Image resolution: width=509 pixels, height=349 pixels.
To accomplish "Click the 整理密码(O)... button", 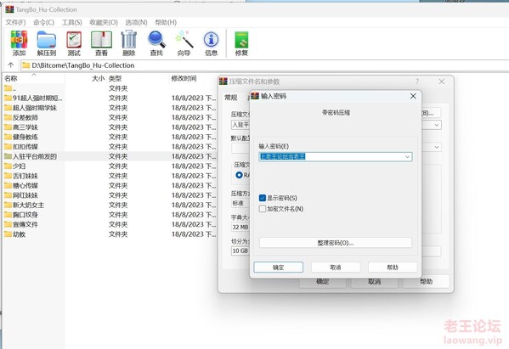I will click(336, 243).
